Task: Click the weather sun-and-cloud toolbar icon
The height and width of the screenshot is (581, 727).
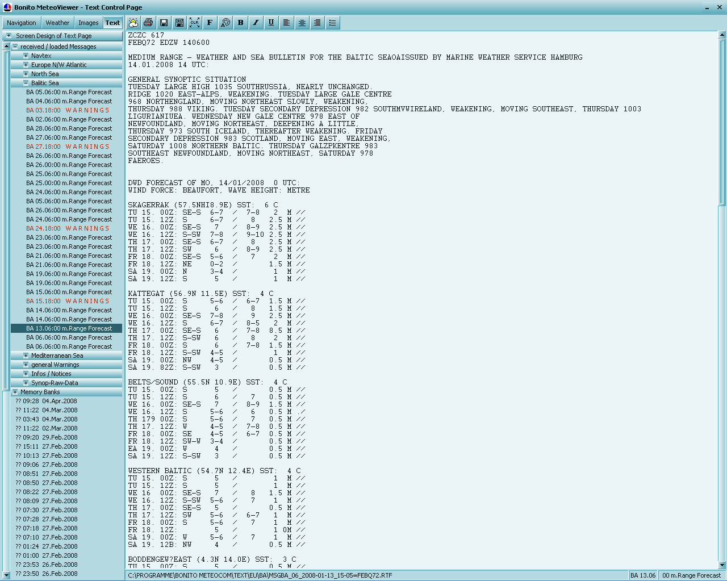Action: click(133, 23)
